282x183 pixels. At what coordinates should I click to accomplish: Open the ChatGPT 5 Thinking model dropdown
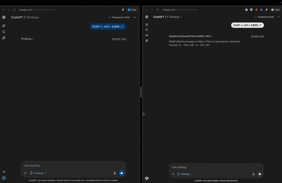click(26, 17)
